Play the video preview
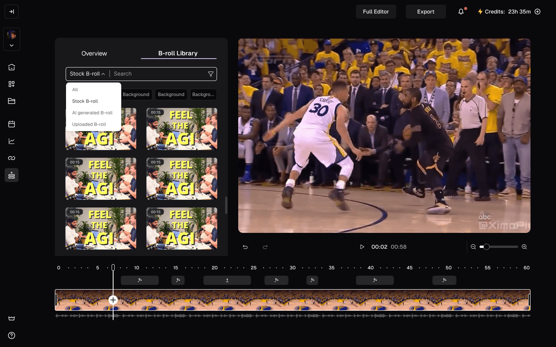556x347 pixels. click(362, 247)
